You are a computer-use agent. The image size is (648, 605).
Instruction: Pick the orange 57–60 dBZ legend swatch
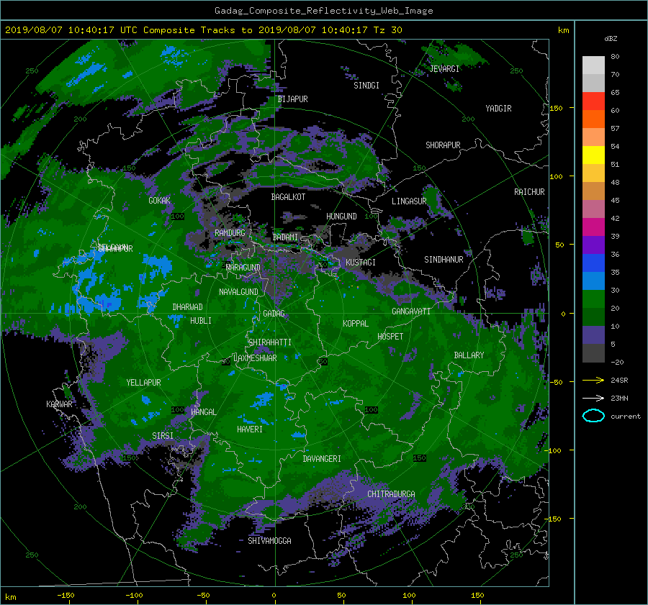[593, 119]
